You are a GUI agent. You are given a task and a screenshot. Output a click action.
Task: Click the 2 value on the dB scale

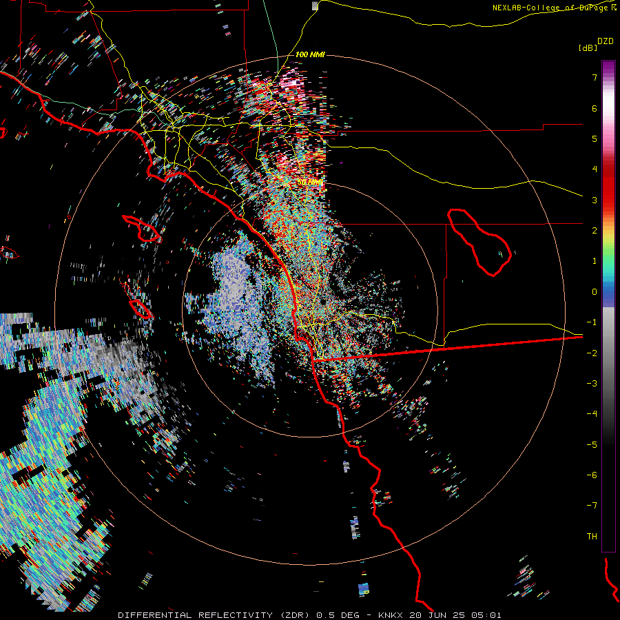pyautogui.click(x=595, y=231)
